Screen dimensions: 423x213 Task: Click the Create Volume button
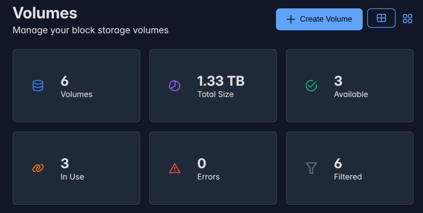pyautogui.click(x=319, y=19)
